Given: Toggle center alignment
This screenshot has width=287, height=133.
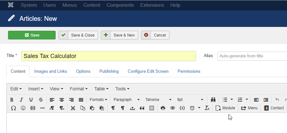Looking at the screenshot, I should (x=62, y=100).
